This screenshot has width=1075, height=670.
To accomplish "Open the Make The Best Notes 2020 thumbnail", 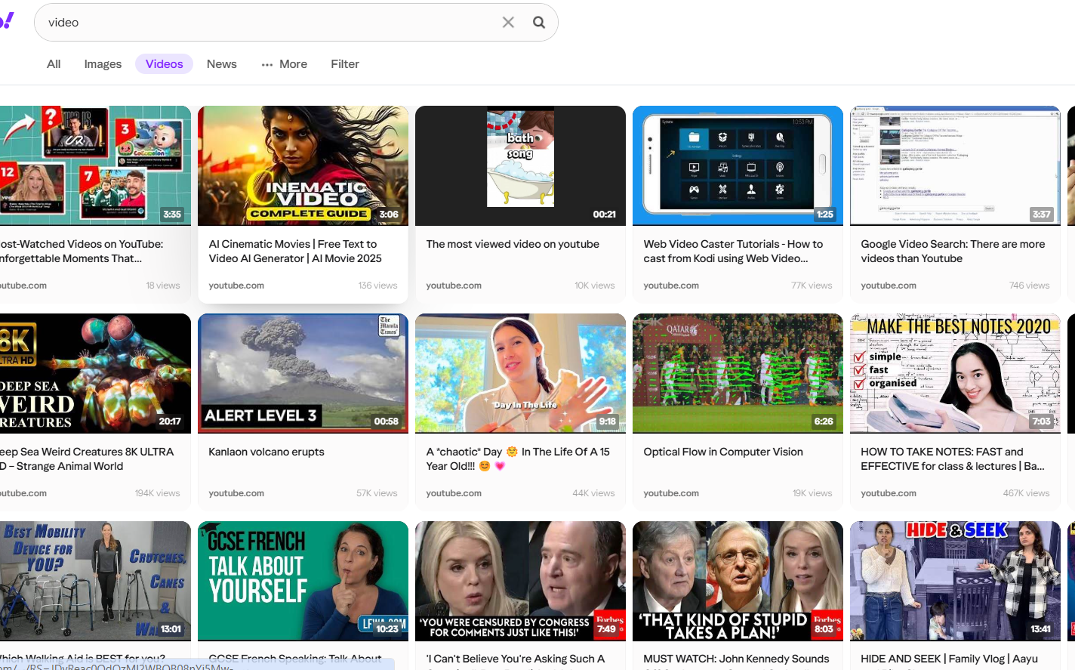I will click(x=955, y=373).
